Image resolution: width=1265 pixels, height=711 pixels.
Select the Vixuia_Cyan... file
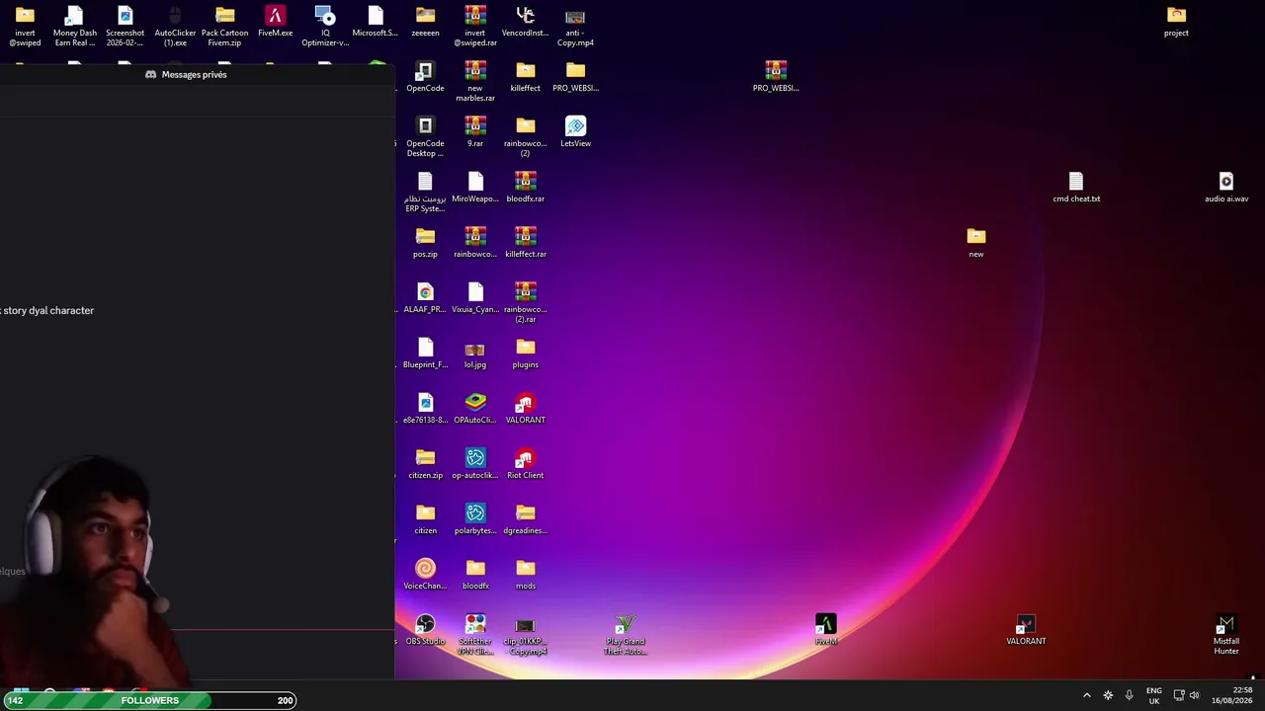(x=475, y=298)
